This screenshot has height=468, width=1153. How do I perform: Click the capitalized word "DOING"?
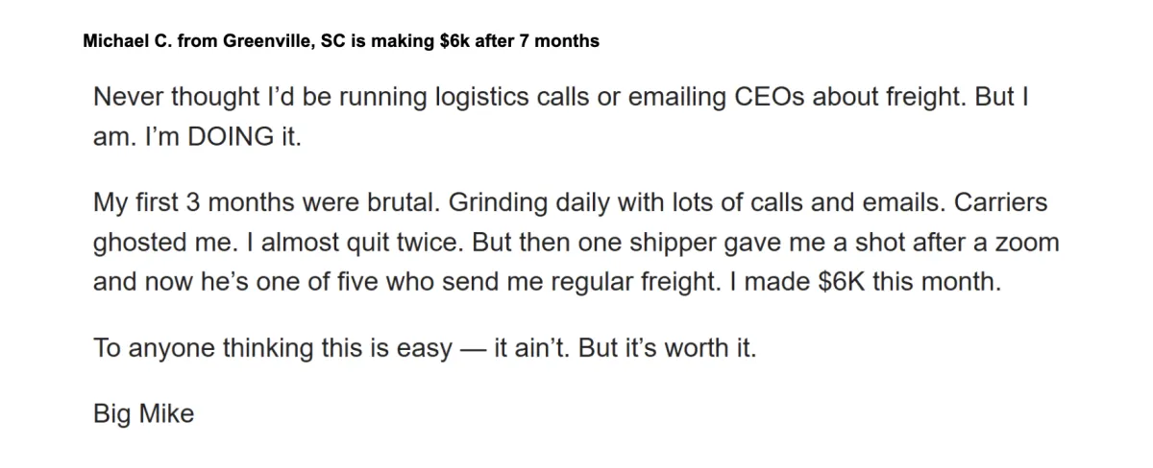coord(230,136)
